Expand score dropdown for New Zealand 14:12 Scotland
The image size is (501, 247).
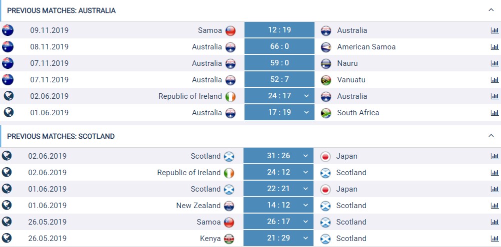click(x=305, y=205)
